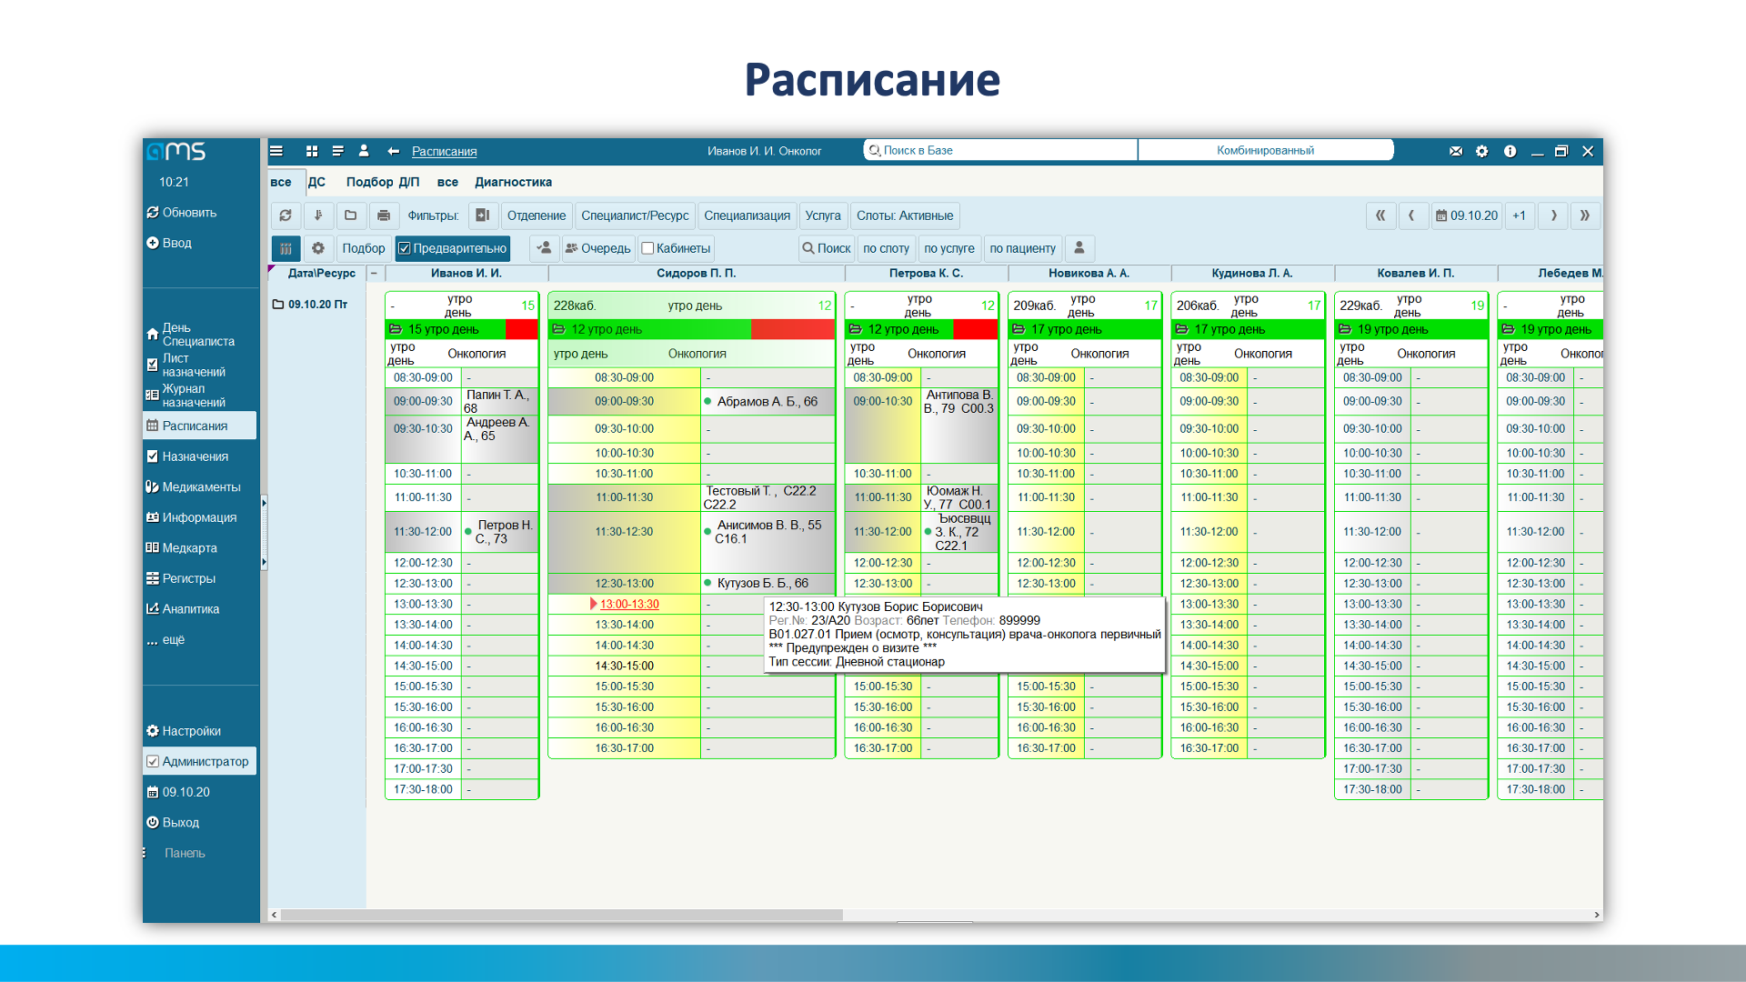Viewport: 1746px width, 982px height.
Task: Click the filter panel icon after Фильтры
Action: 483,215
